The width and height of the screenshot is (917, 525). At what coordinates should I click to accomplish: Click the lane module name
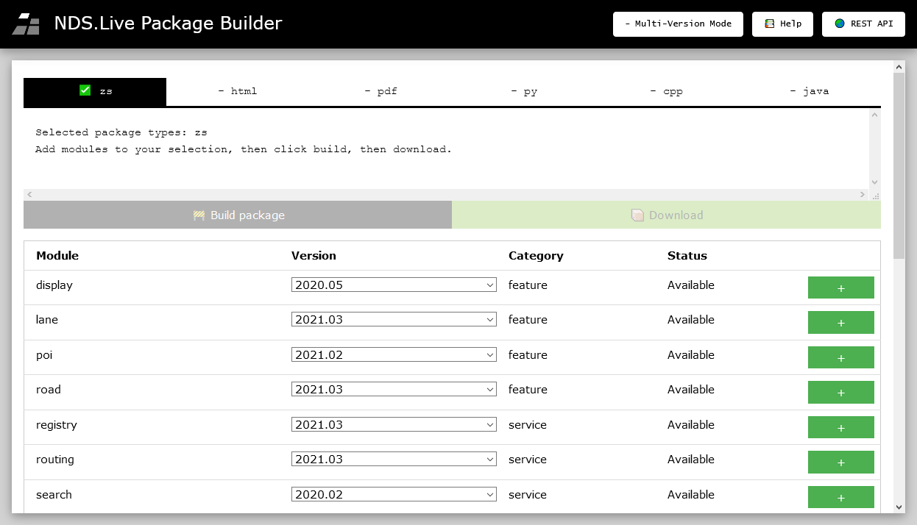tap(47, 320)
